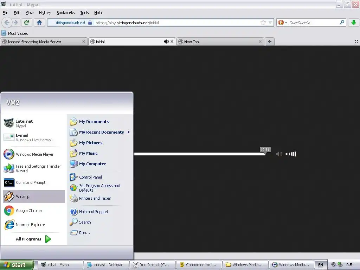
Task: Open the Edit menu
Action: tap(17, 13)
